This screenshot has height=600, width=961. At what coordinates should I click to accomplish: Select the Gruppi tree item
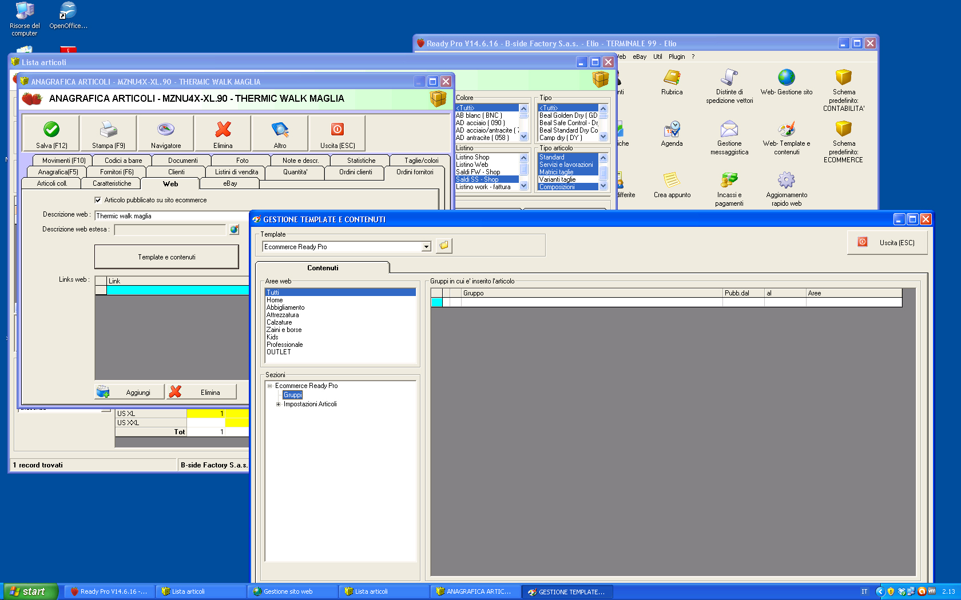pyautogui.click(x=292, y=395)
